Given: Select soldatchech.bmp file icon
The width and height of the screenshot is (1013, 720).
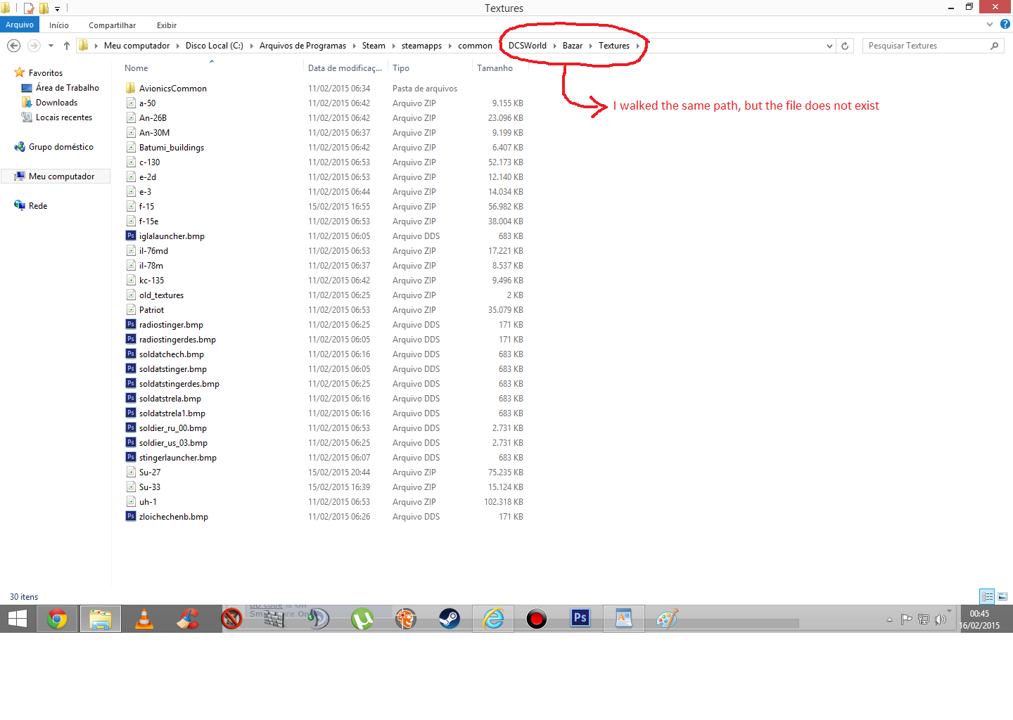Looking at the screenshot, I should coord(131,354).
